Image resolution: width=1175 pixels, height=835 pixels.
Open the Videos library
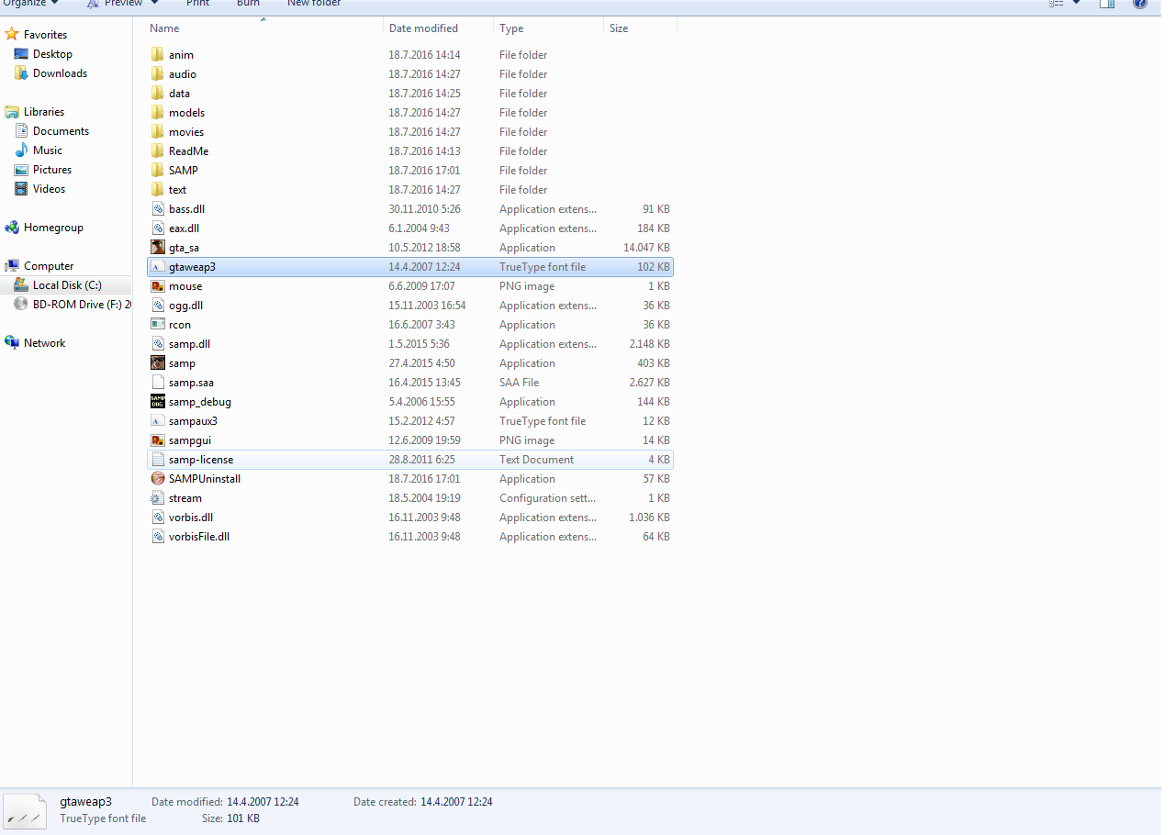tap(50, 189)
